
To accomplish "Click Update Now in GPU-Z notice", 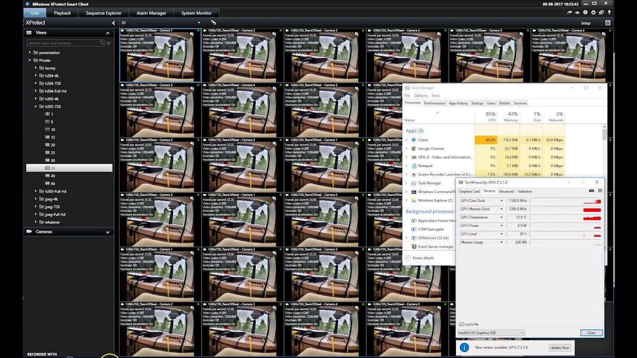I will [x=559, y=348].
